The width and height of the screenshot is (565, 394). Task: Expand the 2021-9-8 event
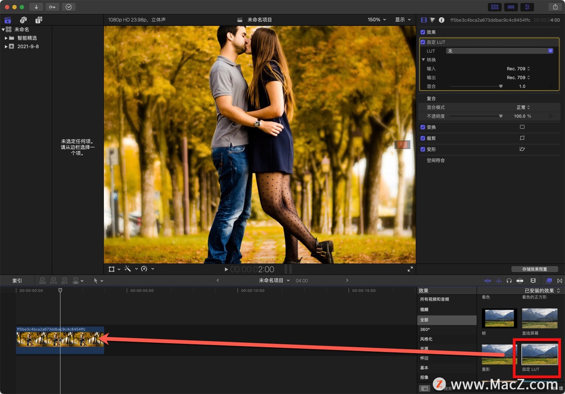6,46
